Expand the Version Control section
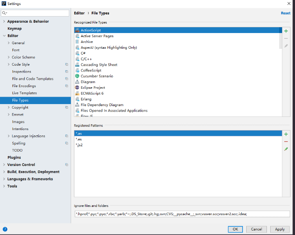Image resolution: width=295 pixels, height=235 pixels. tap(4, 164)
